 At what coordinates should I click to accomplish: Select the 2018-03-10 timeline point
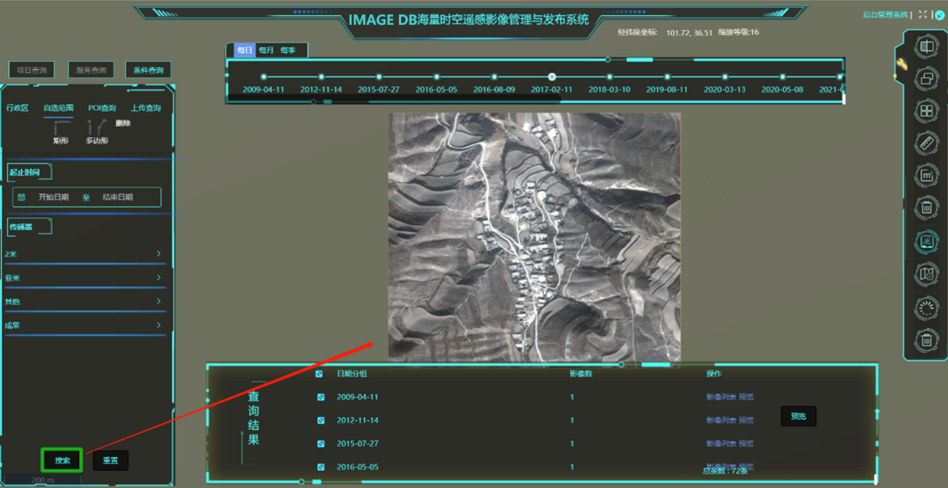609,77
